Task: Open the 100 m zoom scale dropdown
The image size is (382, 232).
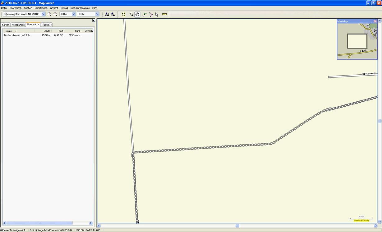Action: pyautogui.click(x=73, y=14)
